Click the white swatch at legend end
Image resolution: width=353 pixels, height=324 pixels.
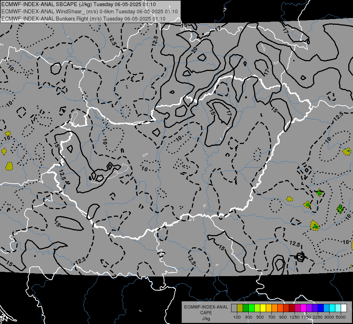[x=344, y=308]
